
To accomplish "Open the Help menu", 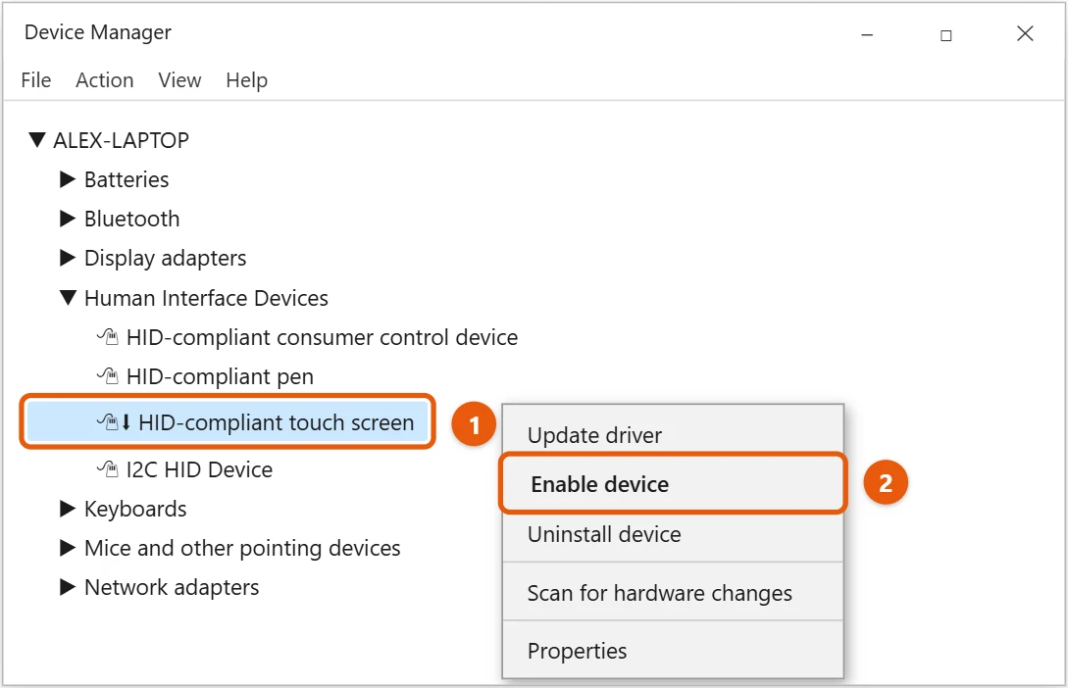I will click(246, 80).
